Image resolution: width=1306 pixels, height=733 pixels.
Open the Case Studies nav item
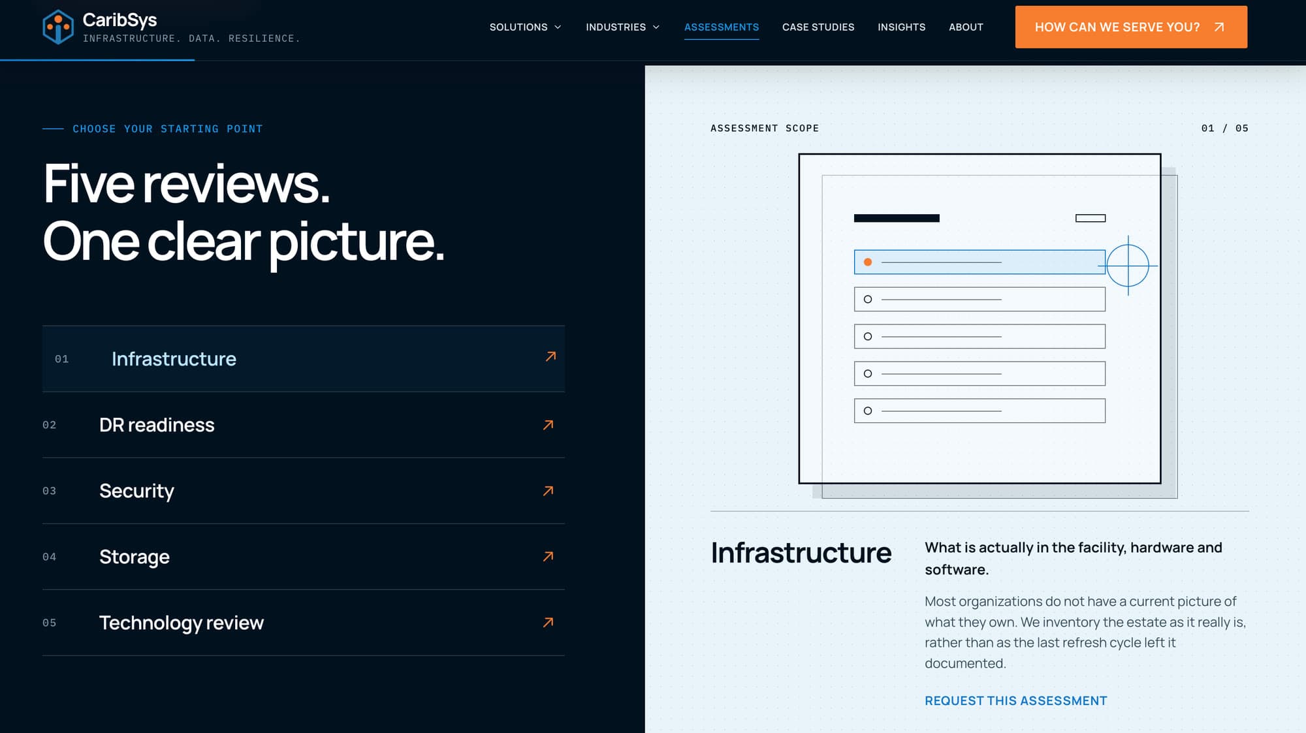pos(818,27)
